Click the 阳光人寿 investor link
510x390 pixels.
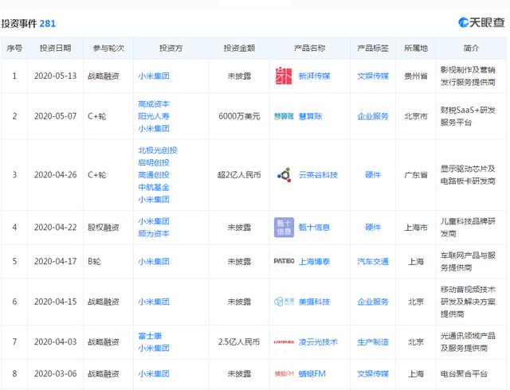[154, 116]
